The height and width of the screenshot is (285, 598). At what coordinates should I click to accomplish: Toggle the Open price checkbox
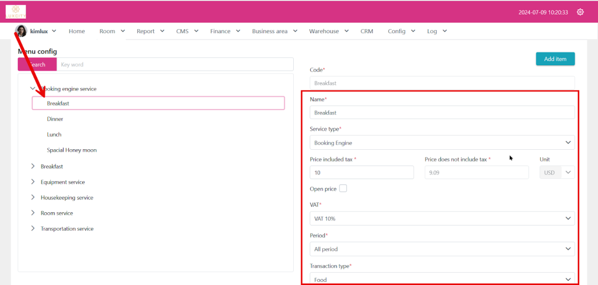[343, 188]
